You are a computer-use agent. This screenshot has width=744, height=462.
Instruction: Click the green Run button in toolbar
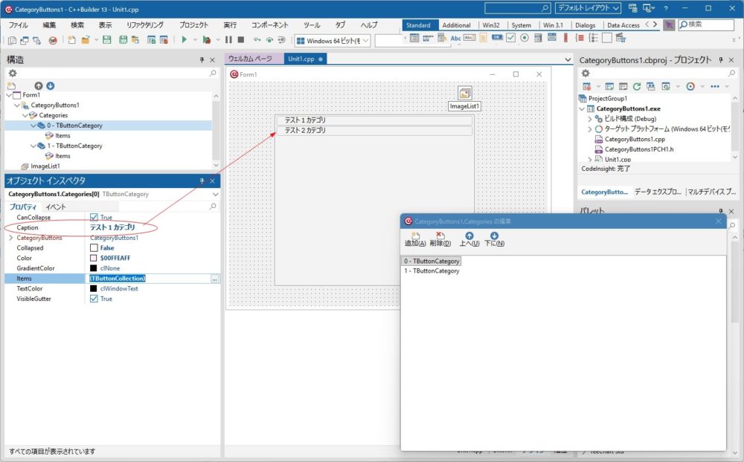pos(184,40)
